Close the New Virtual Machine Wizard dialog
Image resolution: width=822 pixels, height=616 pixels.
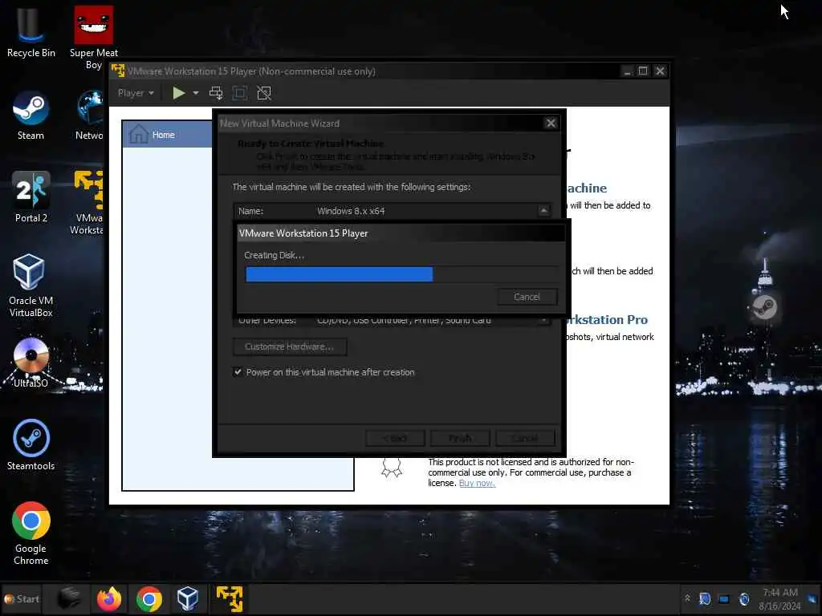tap(551, 123)
